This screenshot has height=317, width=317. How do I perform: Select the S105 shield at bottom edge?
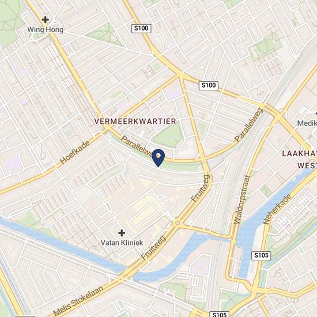click(x=220, y=314)
